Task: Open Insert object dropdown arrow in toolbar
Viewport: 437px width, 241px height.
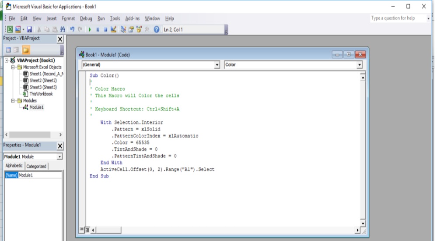Action: pos(24,29)
